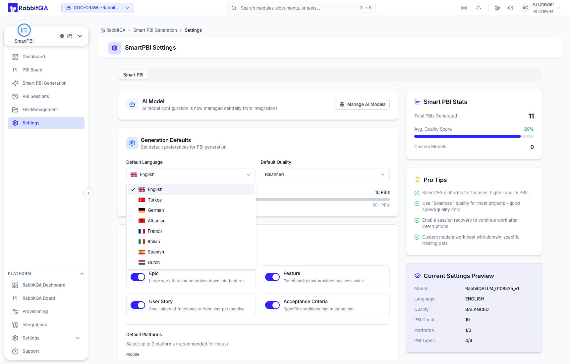Screen dimensions: 570x364
Task: Expand the SmartPBI module switcher chevron
Action: point(80,36)
